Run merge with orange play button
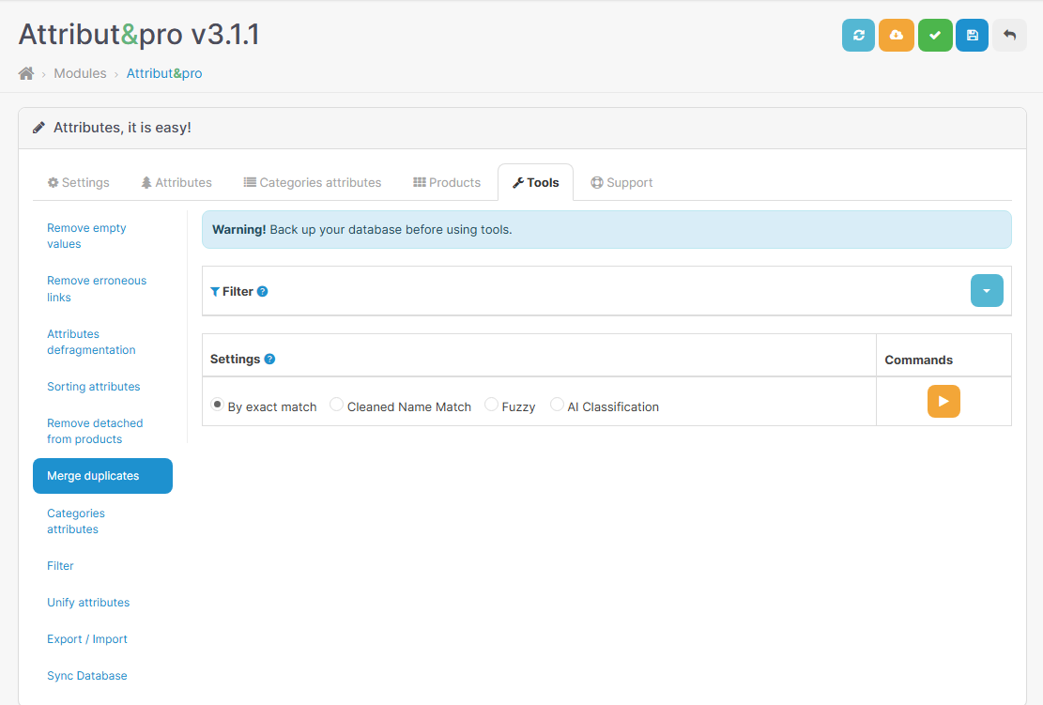The image size is (1043, 705). point(943,401)
